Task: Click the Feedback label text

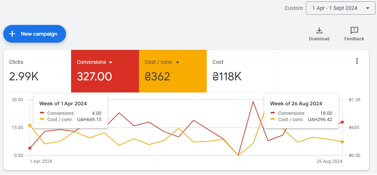Action: pos(354,39)
